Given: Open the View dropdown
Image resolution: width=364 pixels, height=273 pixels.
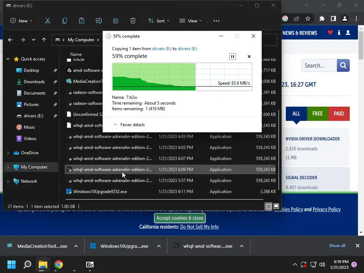Looking at the screenshot, I should point(191,21).
